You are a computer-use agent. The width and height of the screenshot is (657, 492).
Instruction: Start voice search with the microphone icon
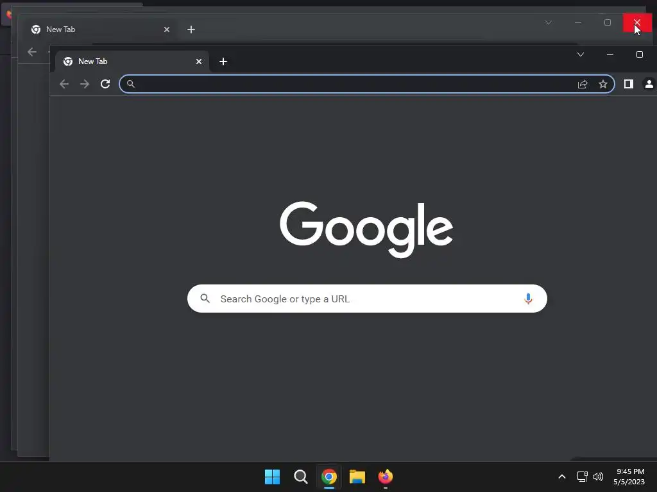point(528,299)
